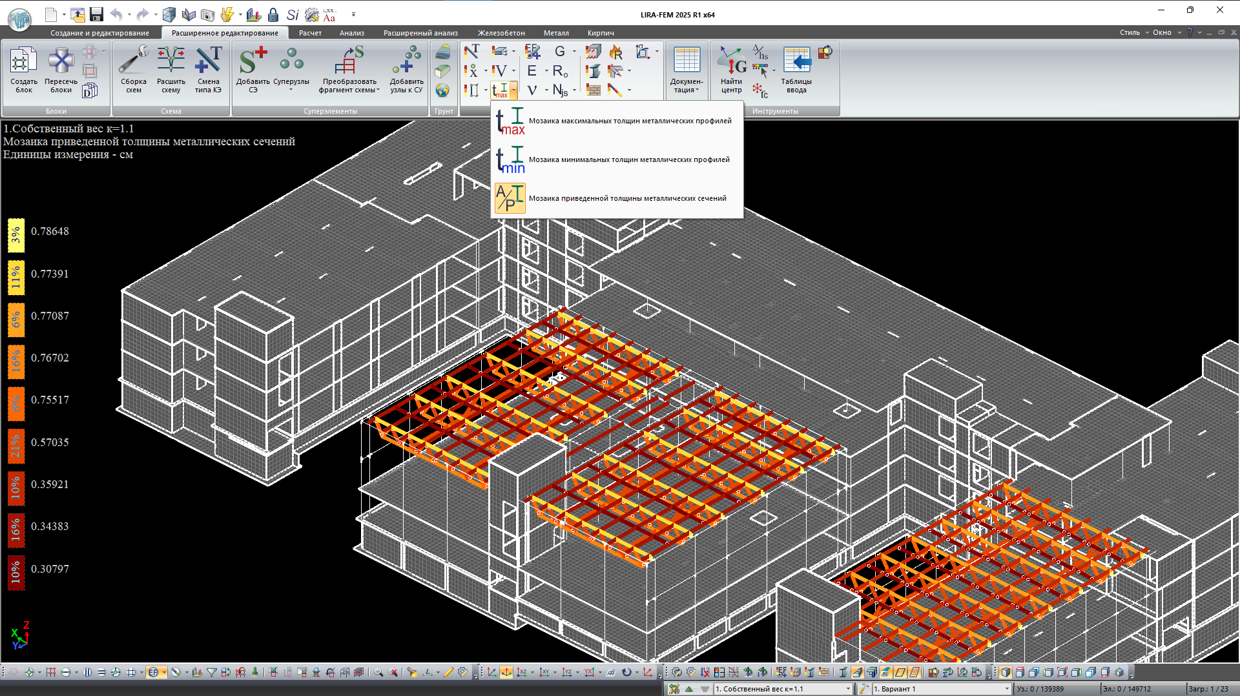Open the 'Вариант 1' combo box
The width and height of the screenshot is (1240, 696).
[x=1006, y=689]
